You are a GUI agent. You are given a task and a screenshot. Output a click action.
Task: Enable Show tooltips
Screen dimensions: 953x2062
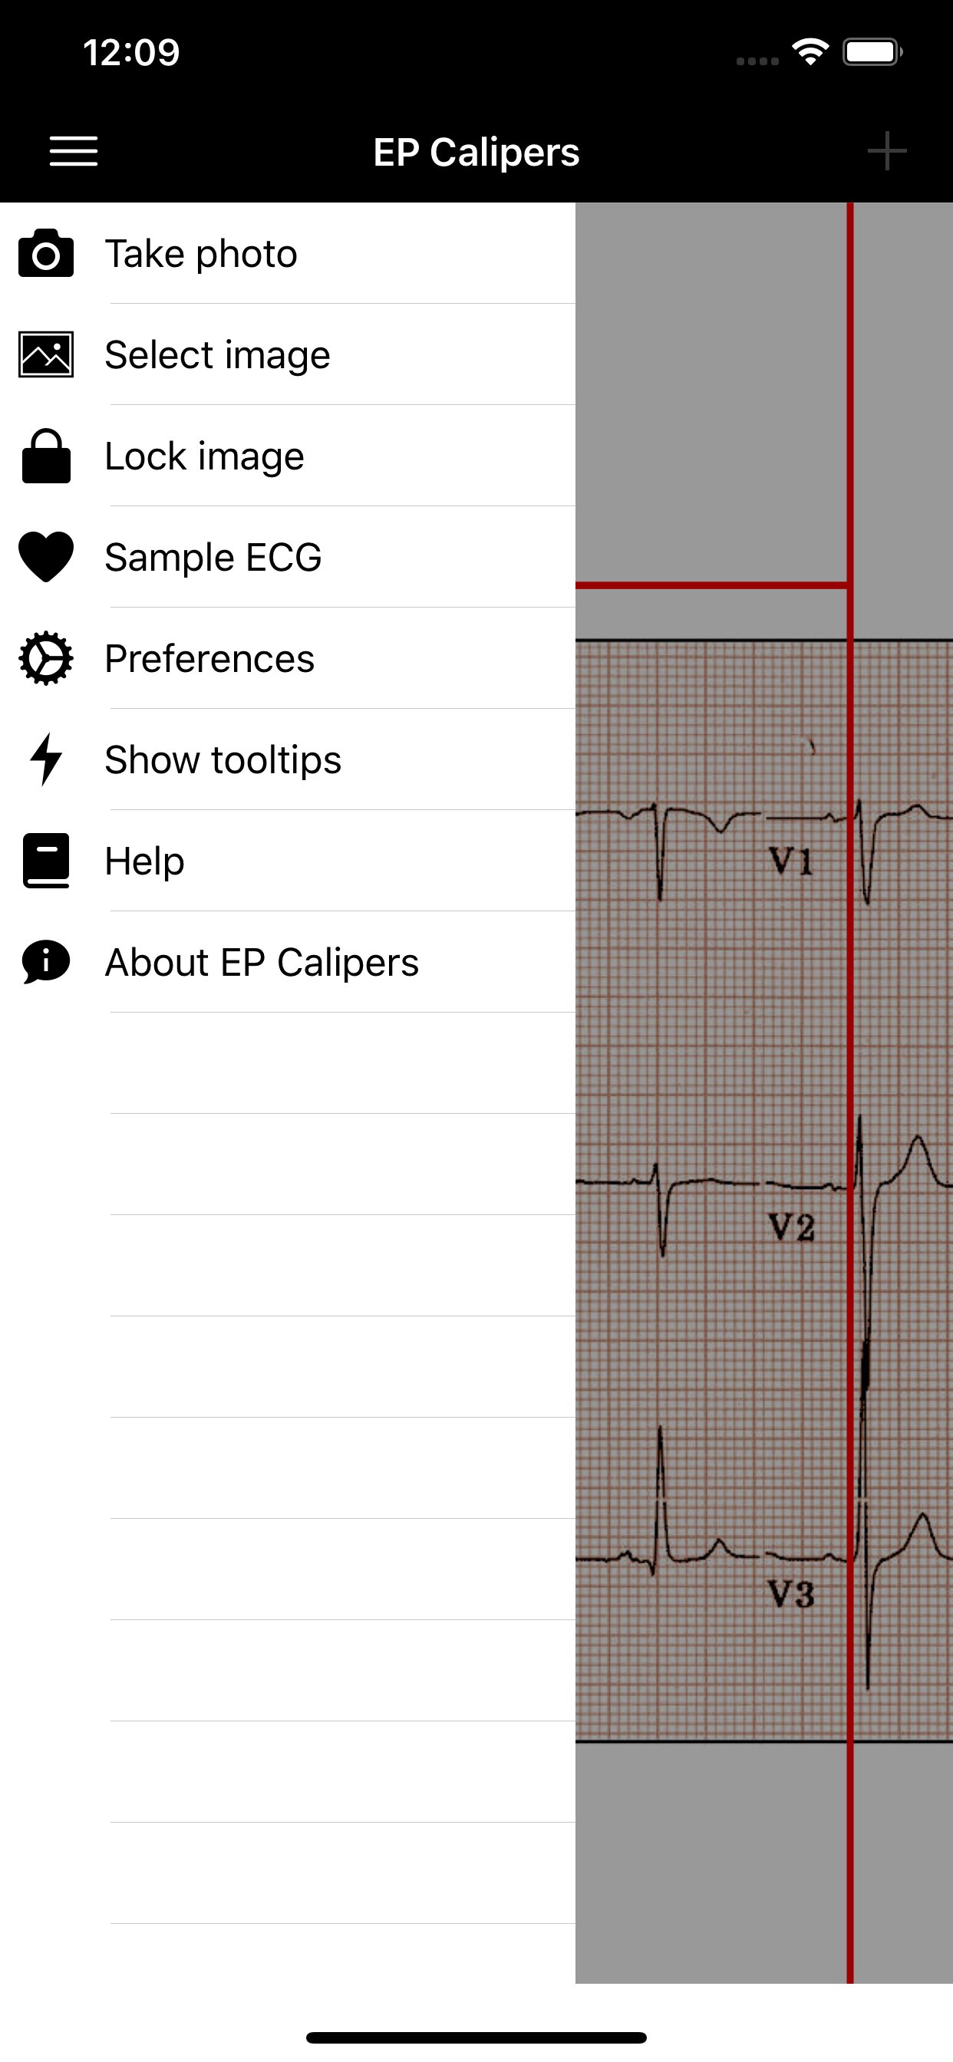click(223, 759)
